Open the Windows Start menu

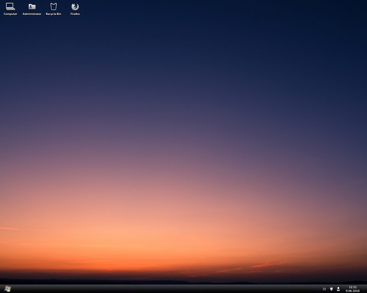(8, 289)
